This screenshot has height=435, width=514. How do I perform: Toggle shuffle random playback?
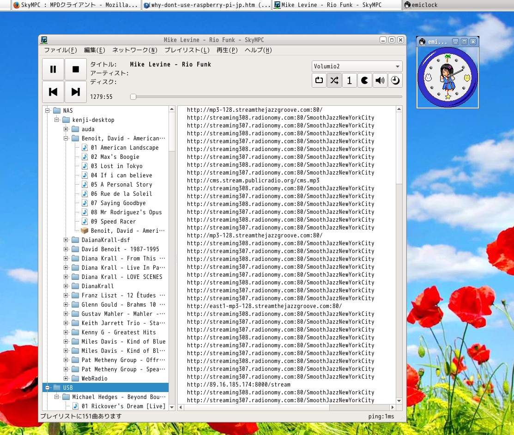tap(334, 80)
